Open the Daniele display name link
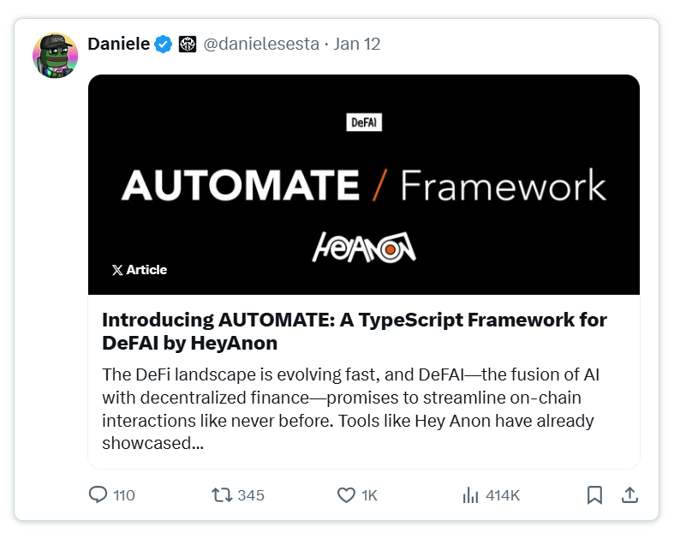Viewport: 674px width, 539px height. point(119,44)
